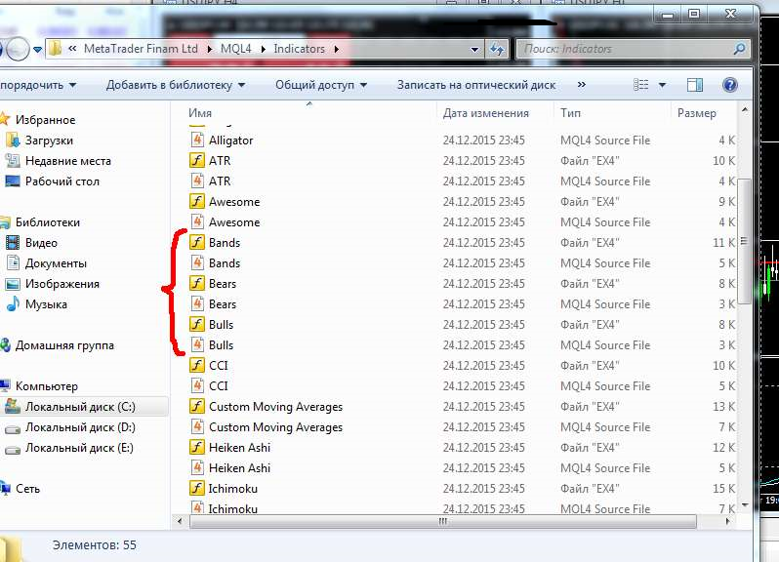The image size is (779, 562).
Task: Select the Bands MQL4 source file icon
Action: click(x=197, y=262)
